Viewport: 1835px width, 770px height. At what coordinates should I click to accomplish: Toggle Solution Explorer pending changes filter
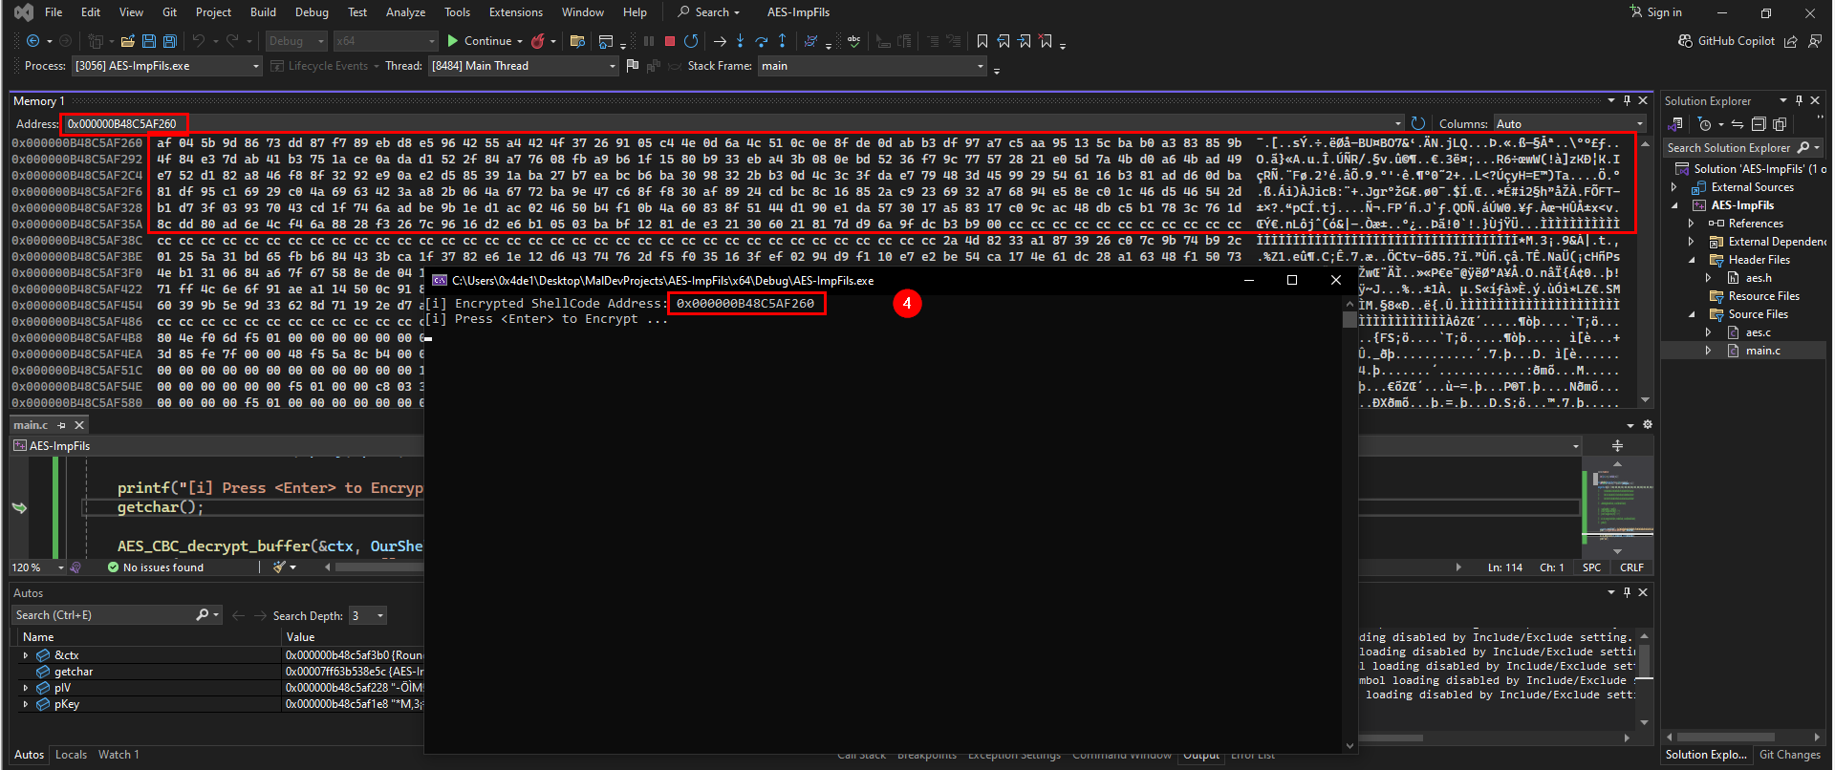point(1705,124)
